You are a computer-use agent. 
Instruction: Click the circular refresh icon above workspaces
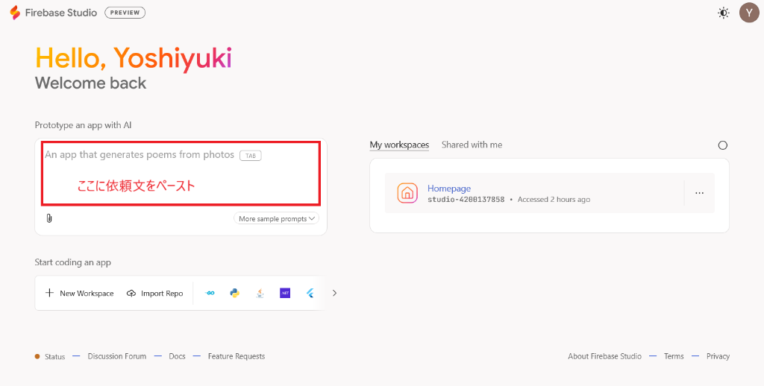pos(722,145)
